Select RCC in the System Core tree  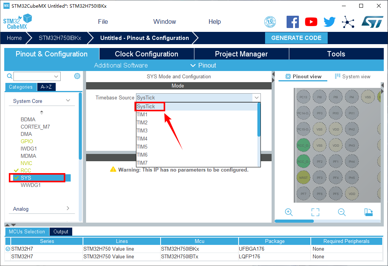pyautogui.click(x=26, y=170)
